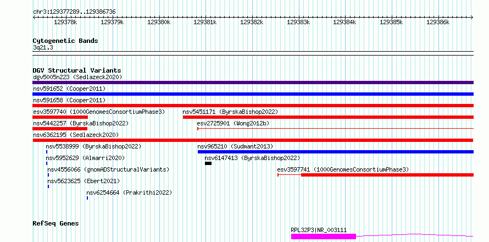The height and width of the screenshot is (242, 489).
Task: Click the 129381k ruler tick label
Action: (x=205, y=22)
